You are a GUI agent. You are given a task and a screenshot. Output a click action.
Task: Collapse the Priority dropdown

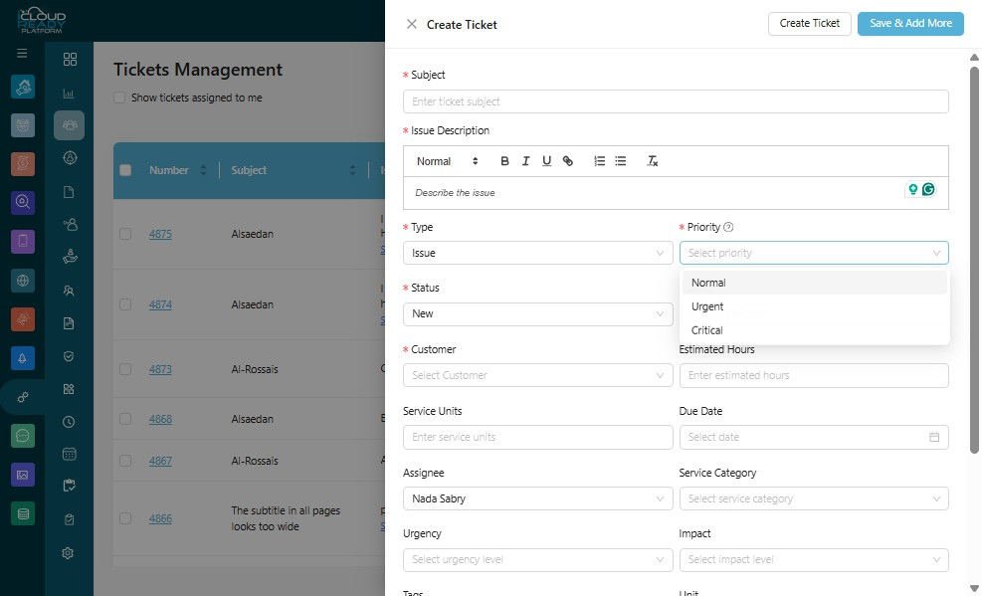[x=814, y=253]
